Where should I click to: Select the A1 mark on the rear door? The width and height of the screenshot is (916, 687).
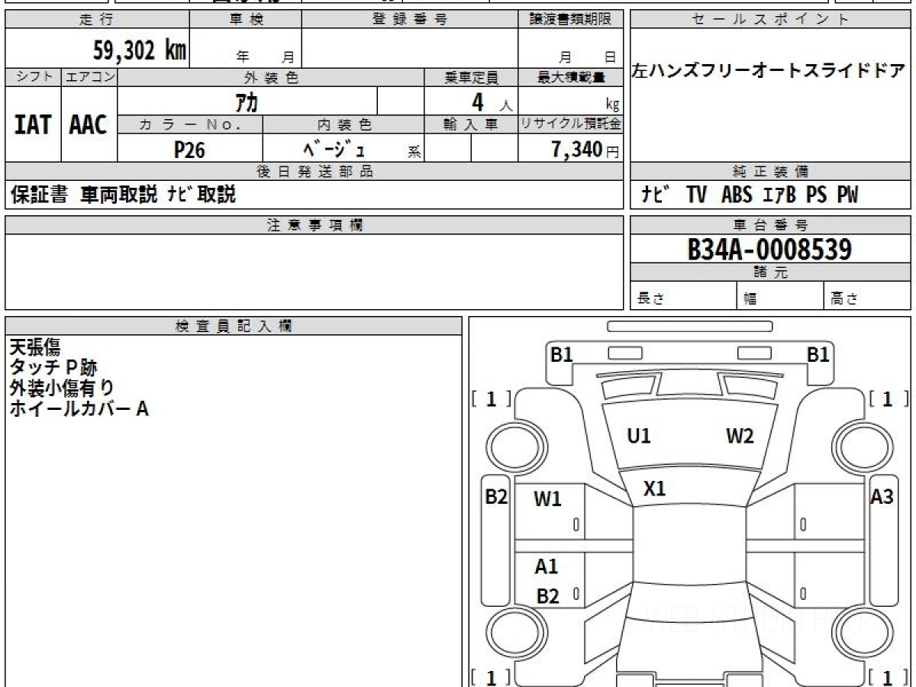coord(546,566)
